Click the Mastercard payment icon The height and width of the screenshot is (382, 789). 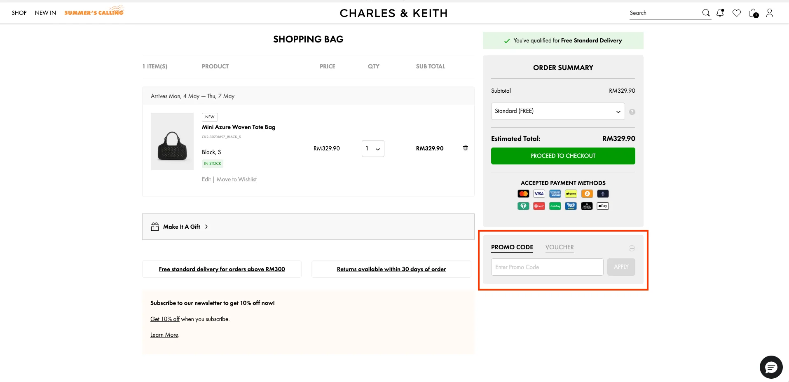(523, 194)
